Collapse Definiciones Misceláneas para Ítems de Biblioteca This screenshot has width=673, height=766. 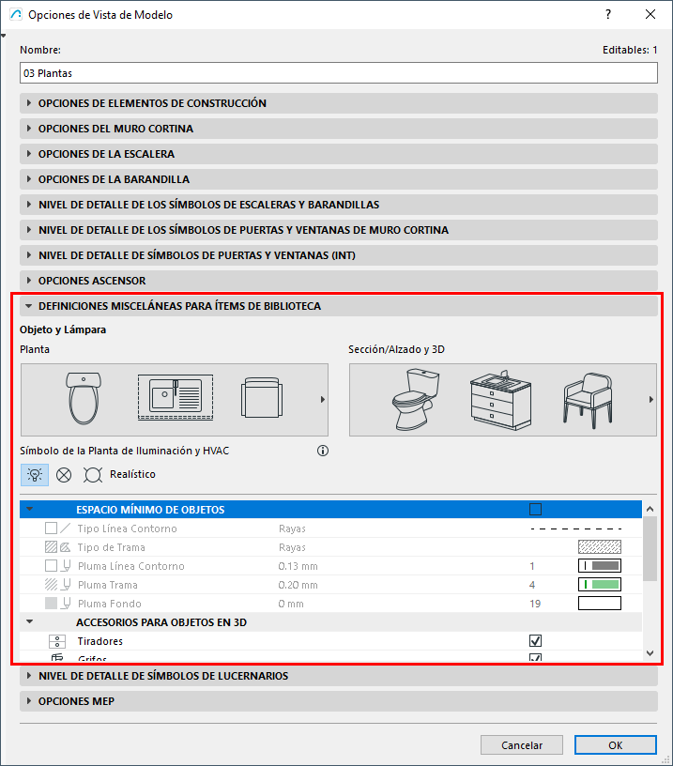click(x=339, y=306)
